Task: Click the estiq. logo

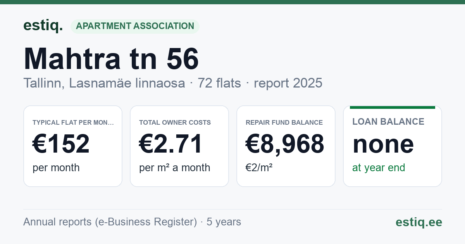Action: coord(43,26)
